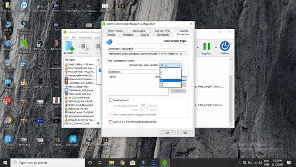Click the hours download limit field
Viewport: 296px width, 167px height.
pyautogui.click(x=144, y=110)
